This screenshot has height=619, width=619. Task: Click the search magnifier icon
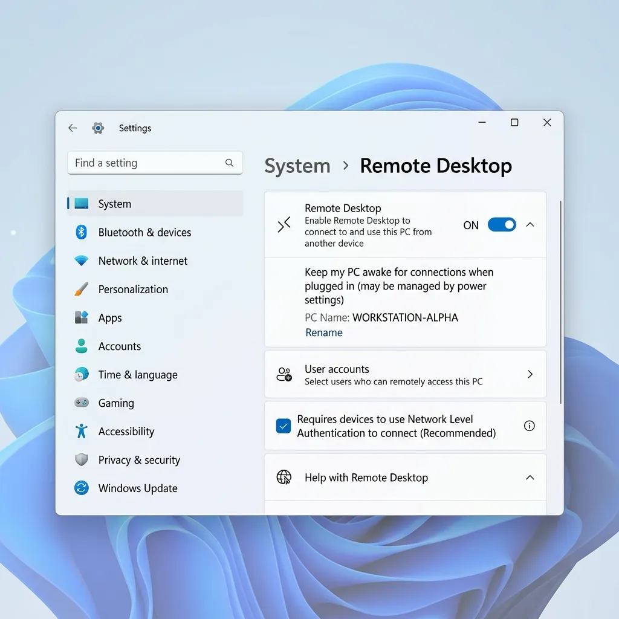click(x=229, y=163)
